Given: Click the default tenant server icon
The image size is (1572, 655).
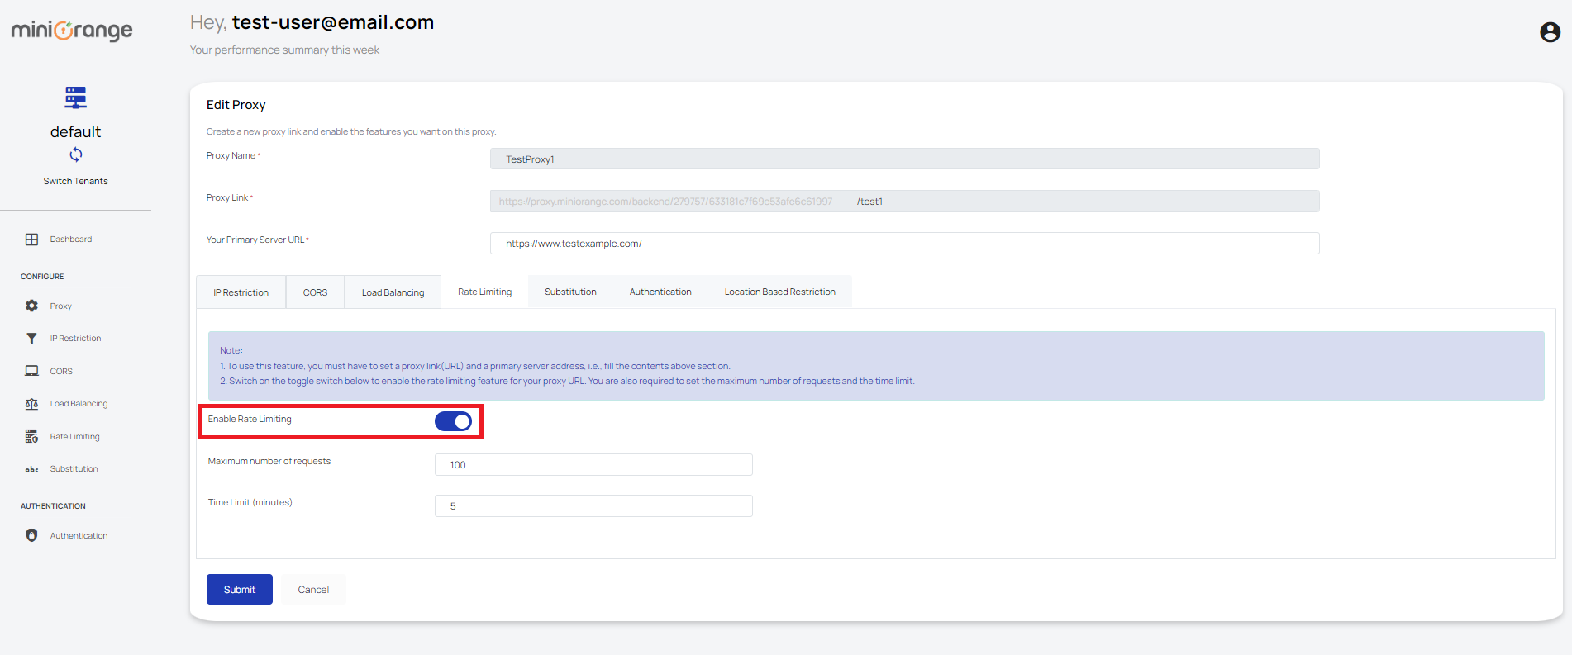Looking at the screenshot, I should coord(75,97).
